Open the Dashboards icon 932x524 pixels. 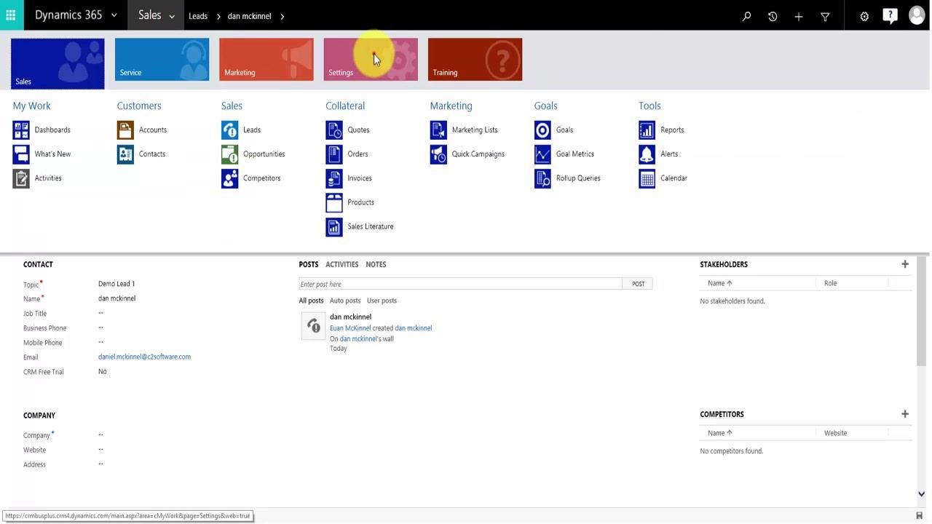[x=21, y=130]
